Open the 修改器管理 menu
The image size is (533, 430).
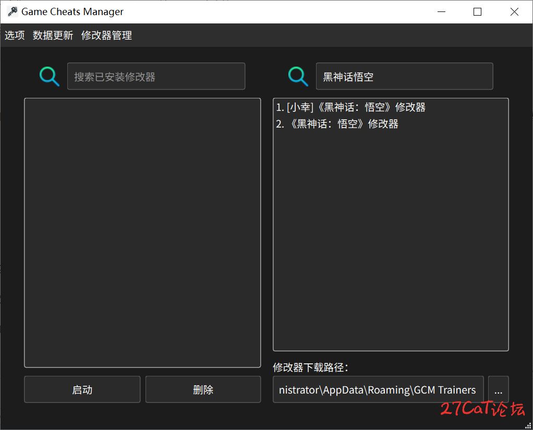106,35
